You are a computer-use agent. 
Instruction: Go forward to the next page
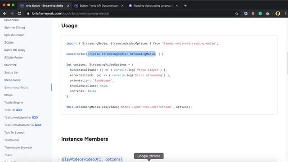point(12,13)
